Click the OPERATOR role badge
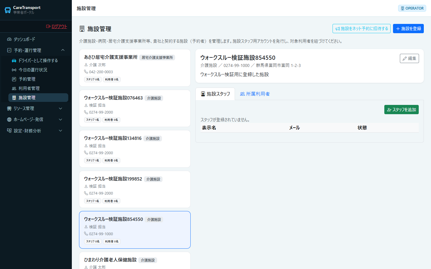This screenshot has height=269, width=431. coord(412,8)
